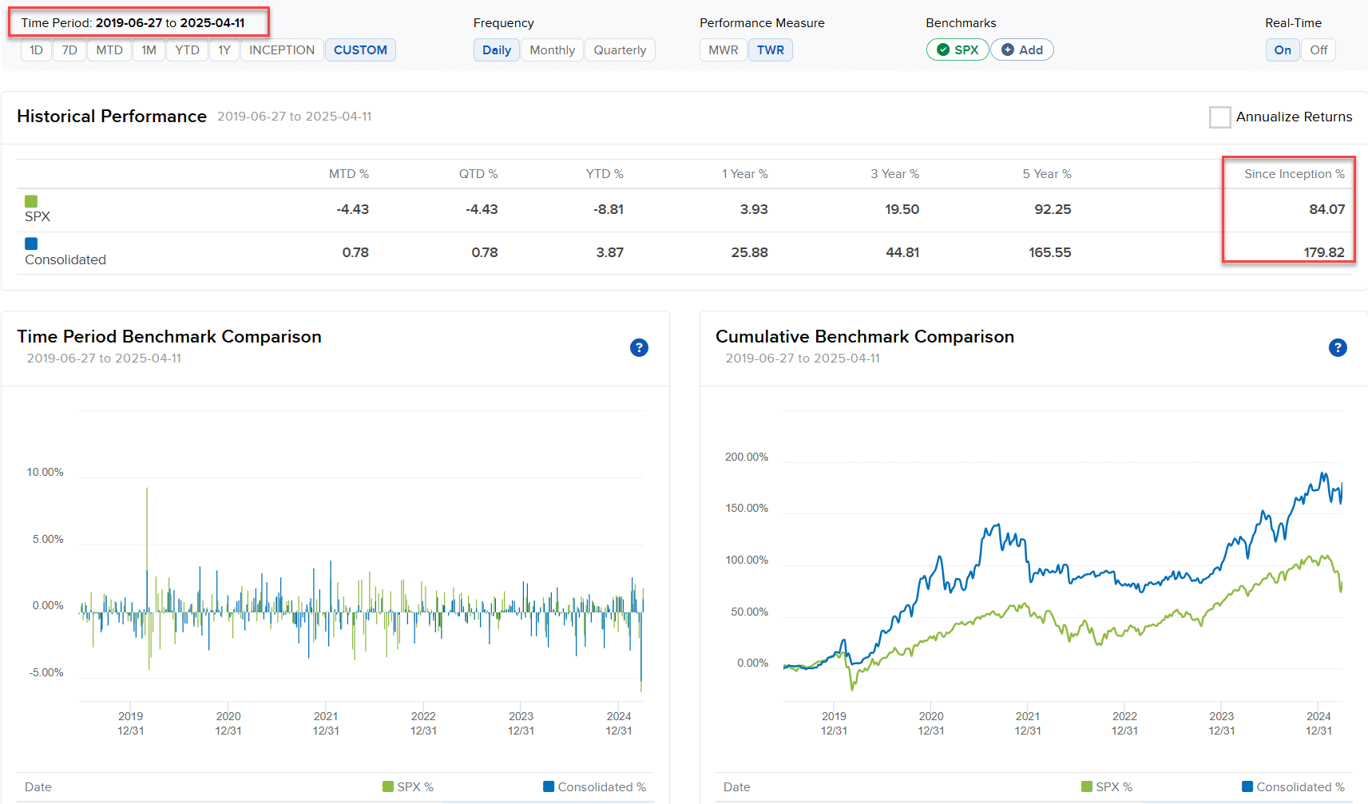This screenshot has width=1368, height=804.
Task: Choose the INCEPTION time period
Action: [x=282, y=50]
